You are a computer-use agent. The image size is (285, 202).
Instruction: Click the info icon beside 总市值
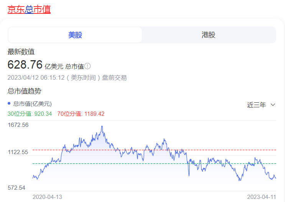(88, 66)
